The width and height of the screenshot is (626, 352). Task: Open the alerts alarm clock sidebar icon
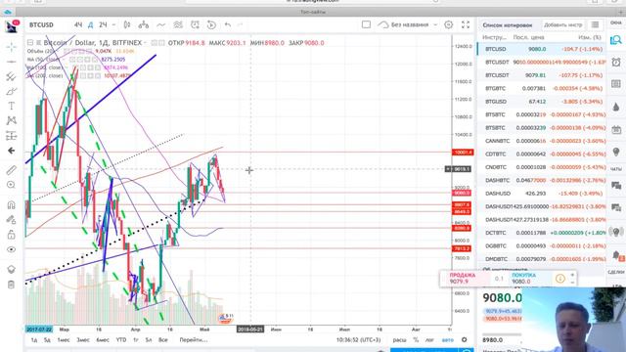coord(616,62)
